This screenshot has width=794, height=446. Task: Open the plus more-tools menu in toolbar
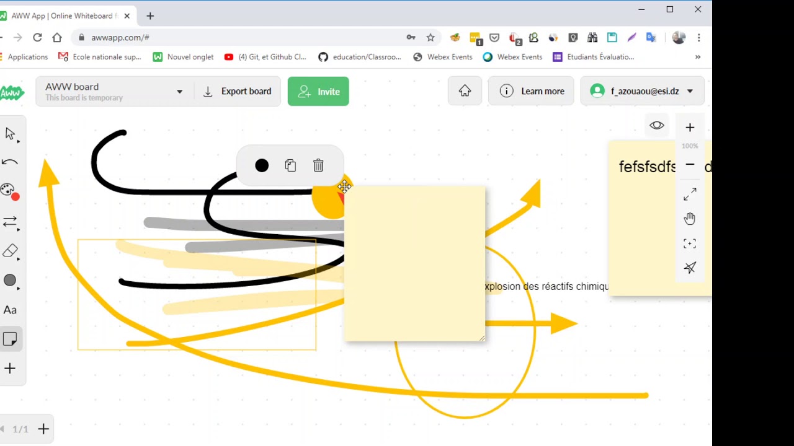(x=10, y=369)
